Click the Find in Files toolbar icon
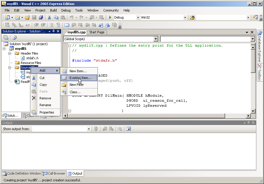264x184 pixels. click(x=192, y=17)
